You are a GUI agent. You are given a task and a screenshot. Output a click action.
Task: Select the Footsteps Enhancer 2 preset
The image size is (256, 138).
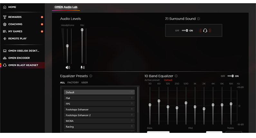(x=99, y=115)
